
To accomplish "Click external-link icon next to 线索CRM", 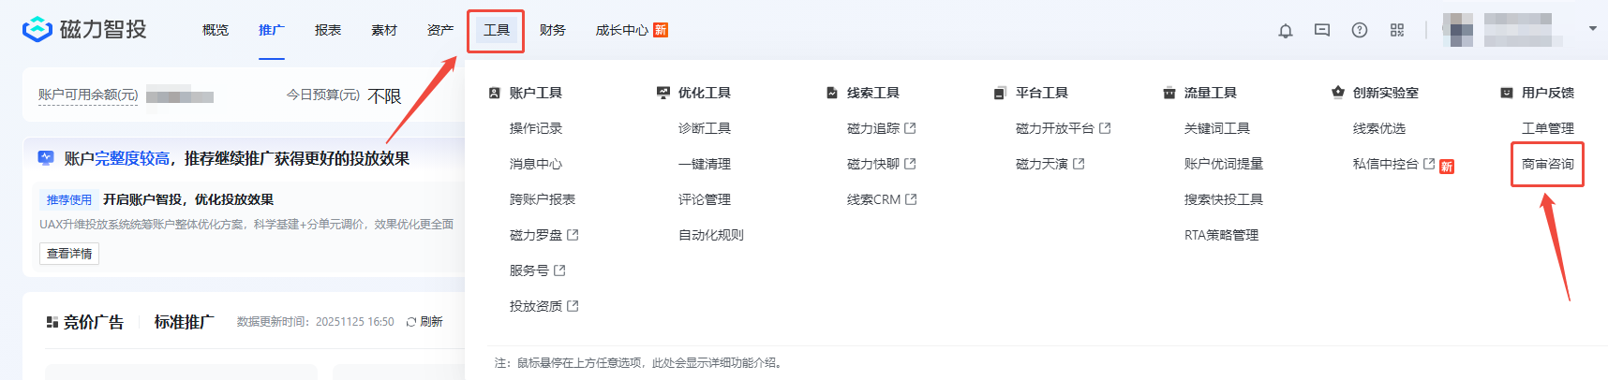I will (x=911, y=199).
